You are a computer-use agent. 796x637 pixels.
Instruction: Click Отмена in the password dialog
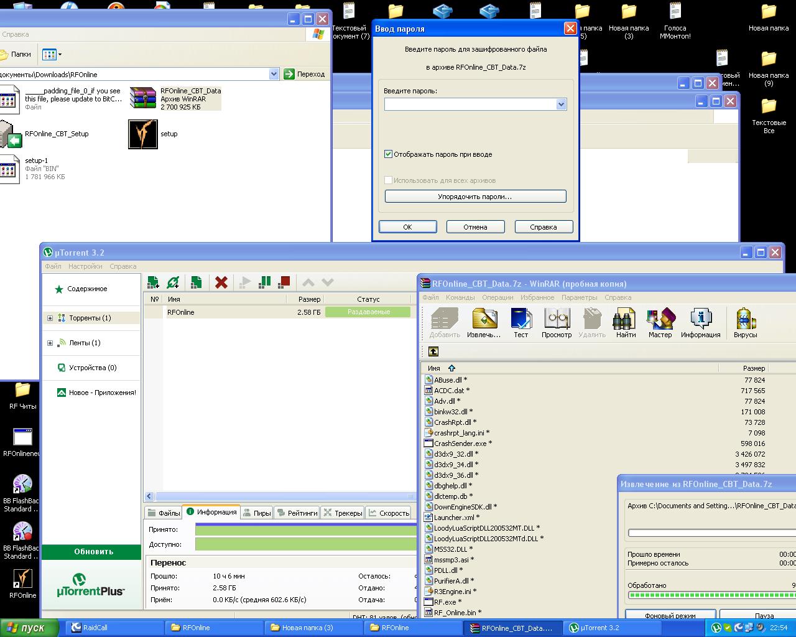point(475,227)
